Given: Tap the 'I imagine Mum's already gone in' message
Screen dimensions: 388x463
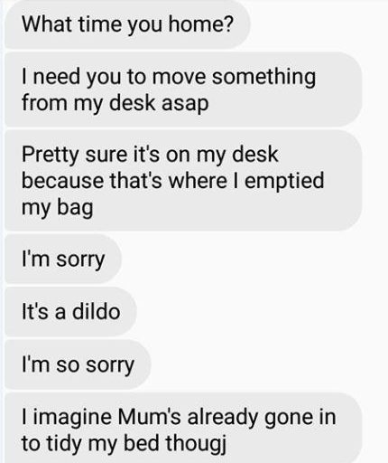Looking at the screenshot, I should 183,428.
